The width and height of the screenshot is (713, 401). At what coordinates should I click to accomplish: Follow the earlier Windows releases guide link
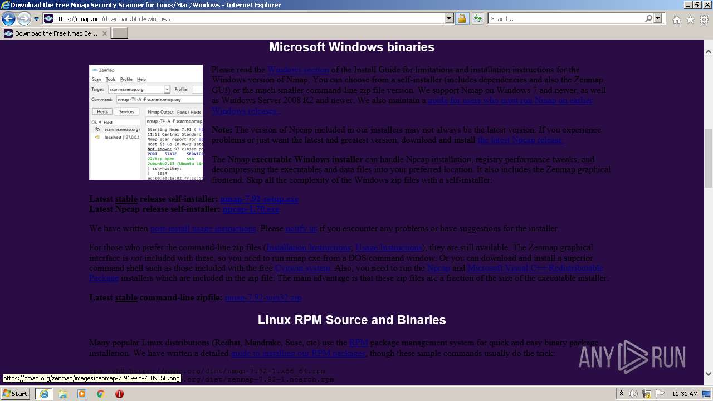click(402, 106)
